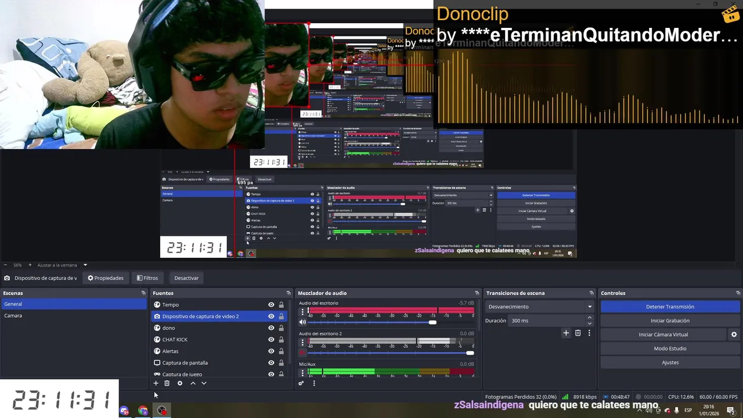
Task: Open Discord from the taskbar
Action: pyautogui.click(x=124, y=411)
